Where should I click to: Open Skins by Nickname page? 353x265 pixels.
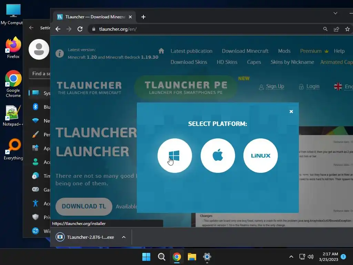coord(292,62)
